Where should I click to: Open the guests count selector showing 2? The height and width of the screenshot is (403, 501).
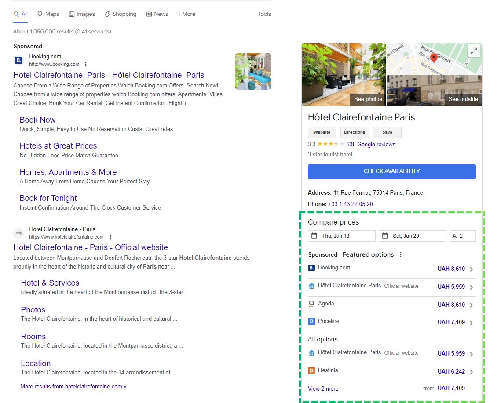click(463, 236)
